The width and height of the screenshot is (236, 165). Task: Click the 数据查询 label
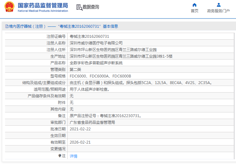[x=91, y=7]
